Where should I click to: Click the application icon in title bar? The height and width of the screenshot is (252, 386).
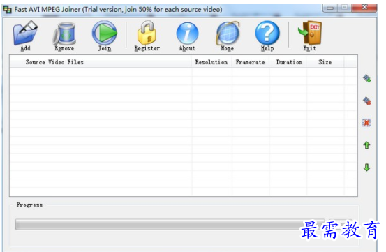click(7, 10)
